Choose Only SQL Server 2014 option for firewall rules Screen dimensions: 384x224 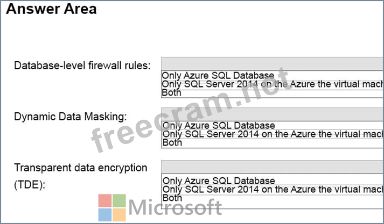pyautogui.click(x=273, y=84)
